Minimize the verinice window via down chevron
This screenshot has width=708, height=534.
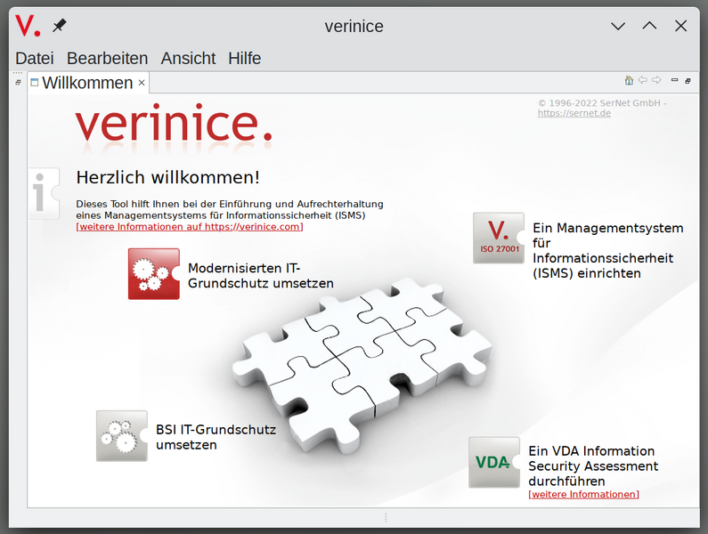[x=618, y=26]
